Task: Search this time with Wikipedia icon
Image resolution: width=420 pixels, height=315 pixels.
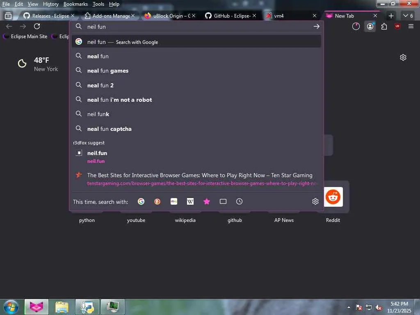Action: pyautogui.click(x=190, y=201)
